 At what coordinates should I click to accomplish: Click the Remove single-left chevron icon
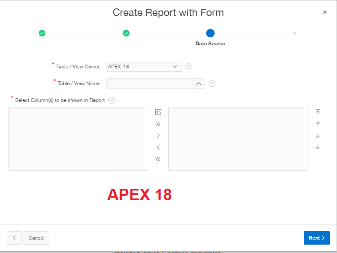(x=158, y=147)
